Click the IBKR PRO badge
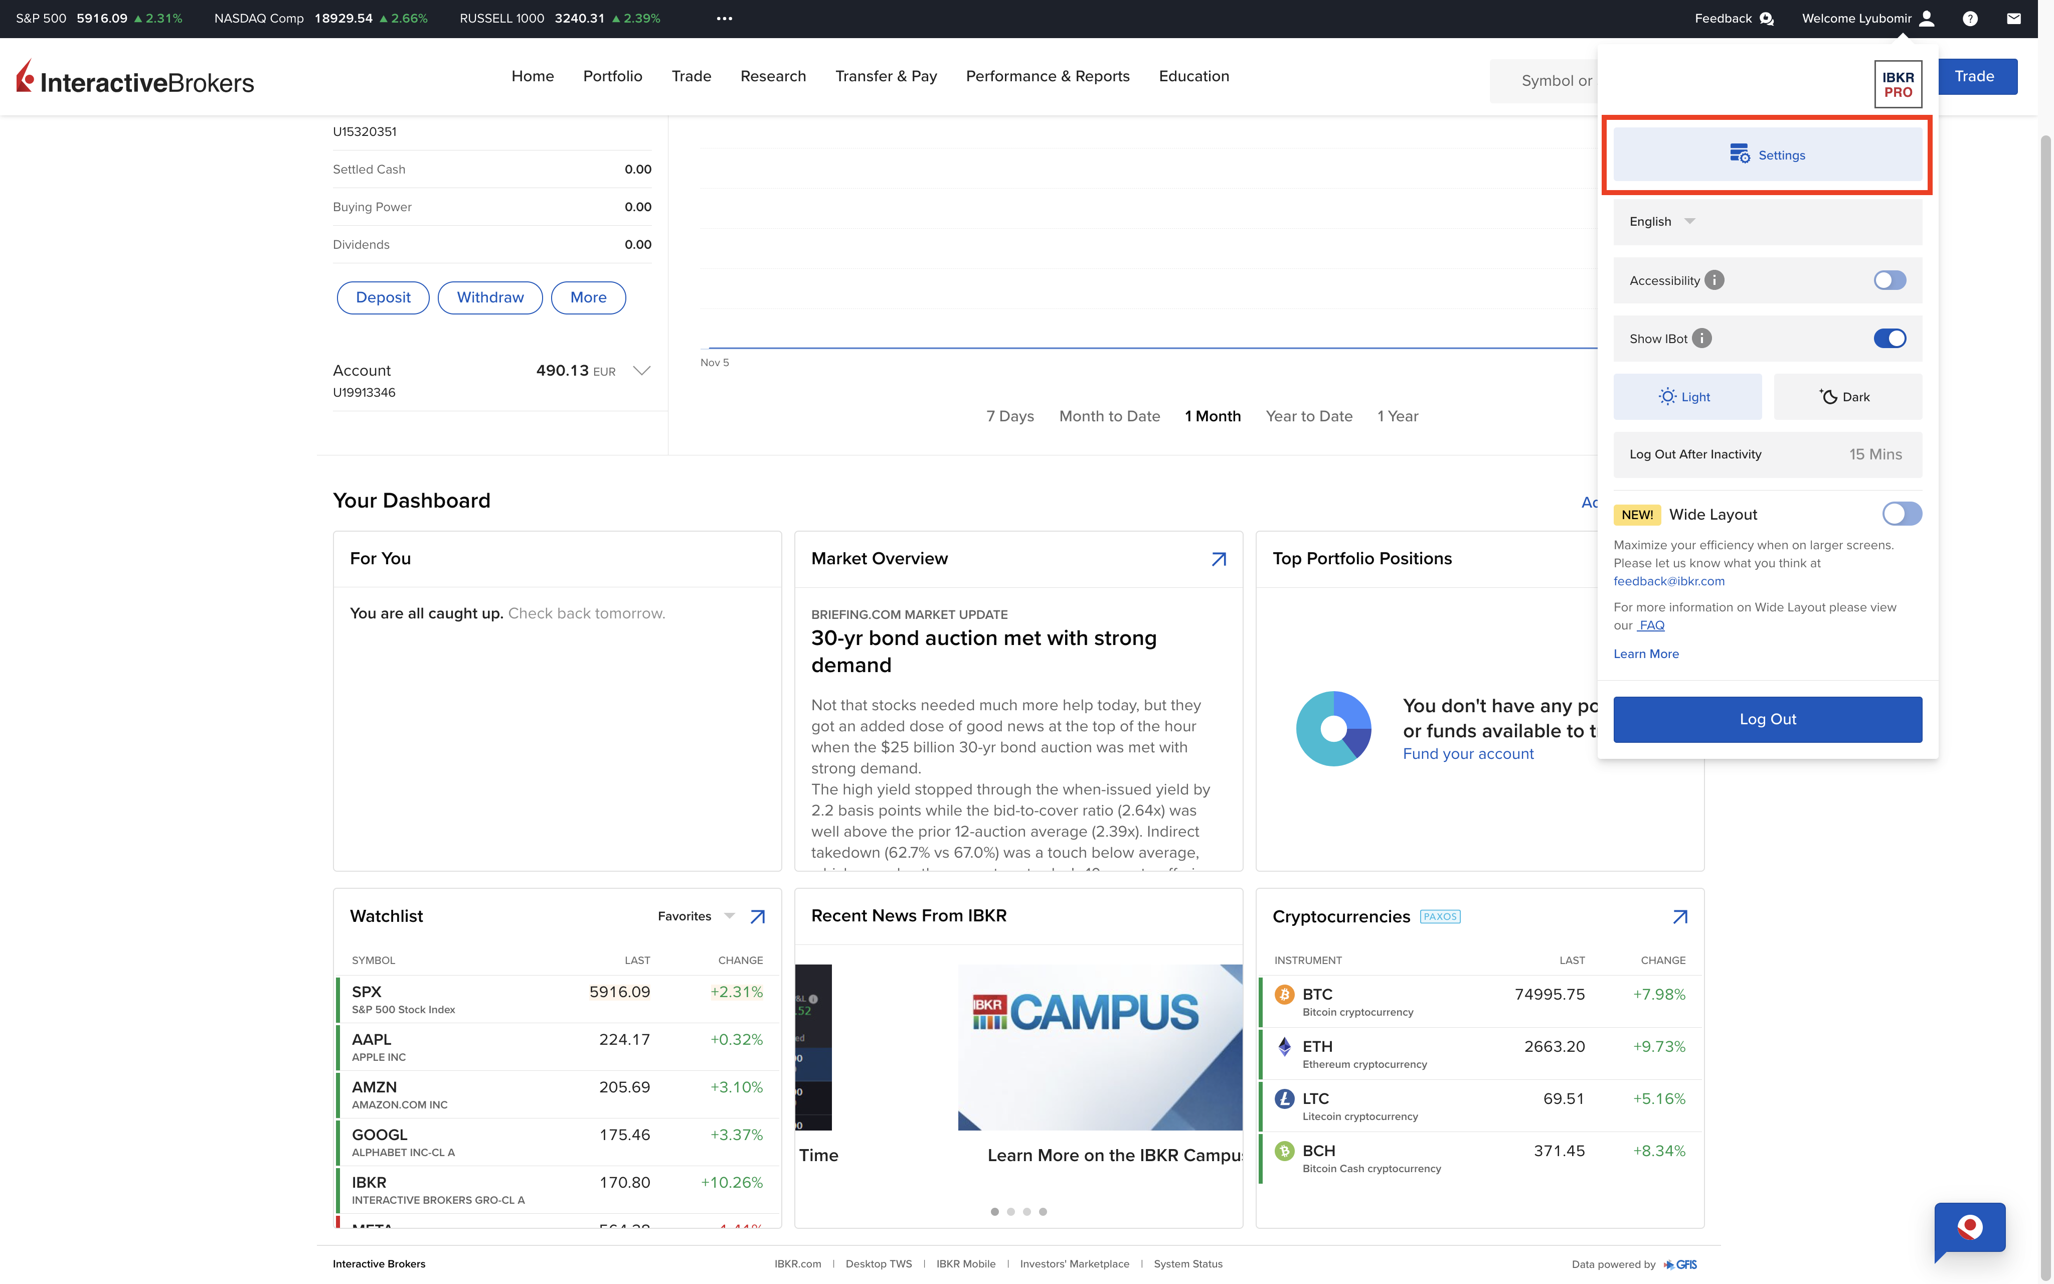The image size is (2054, 1284). coord(1898,84)
